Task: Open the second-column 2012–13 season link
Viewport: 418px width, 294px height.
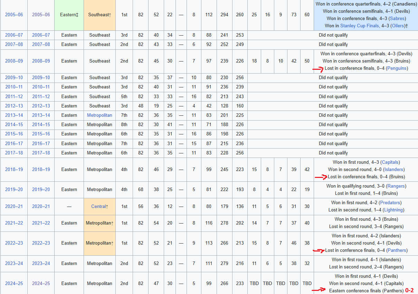Action: (41, 106)
